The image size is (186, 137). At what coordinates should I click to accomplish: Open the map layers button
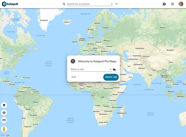[x=4, y=105]
